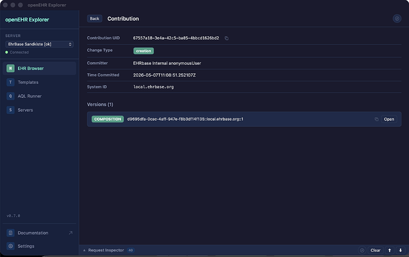
Task: Click the composition version ID text
Action: click(185, 119)
